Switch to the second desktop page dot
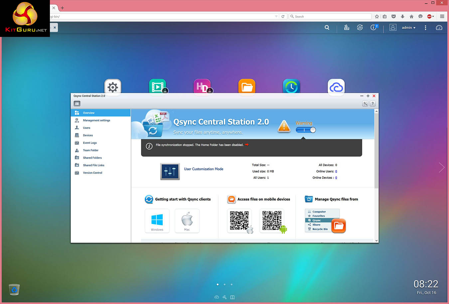This screenshot has height=304, width=449. pos(224,284)
